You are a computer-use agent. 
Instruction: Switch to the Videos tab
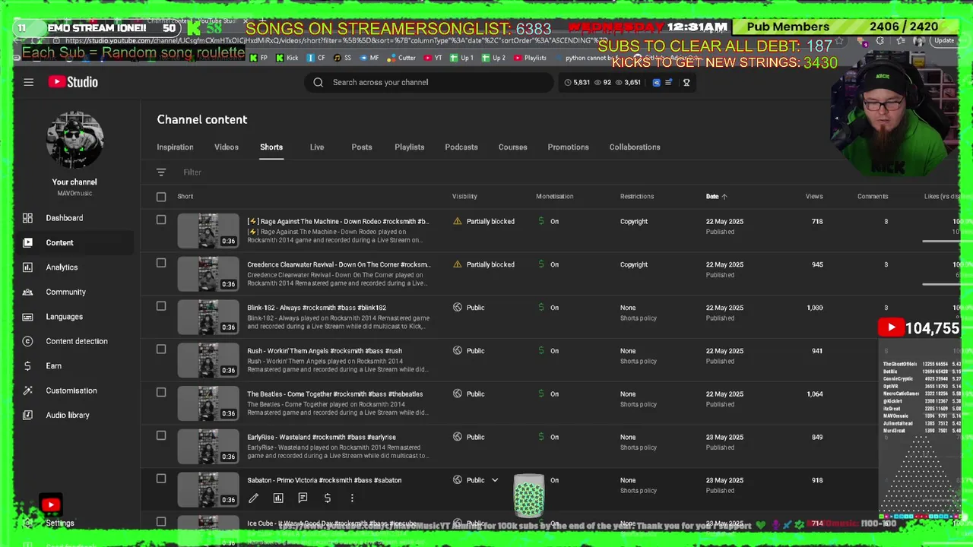pyautogui.click(x=227, y=147)
